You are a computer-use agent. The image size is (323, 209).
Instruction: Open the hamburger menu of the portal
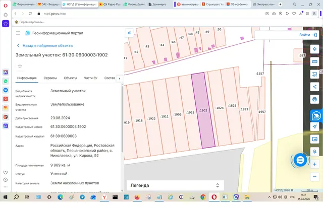click(x=18, y=33)
